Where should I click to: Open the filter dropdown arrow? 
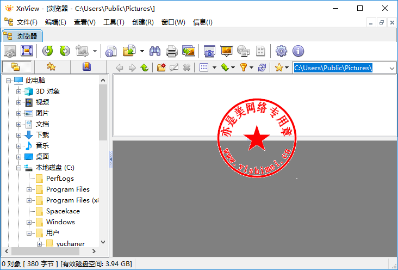pos(251,67)
